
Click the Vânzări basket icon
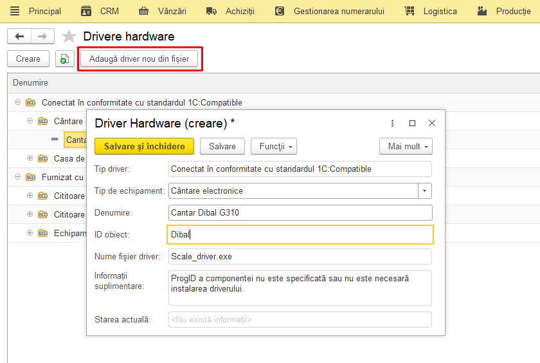coord(143,12)
